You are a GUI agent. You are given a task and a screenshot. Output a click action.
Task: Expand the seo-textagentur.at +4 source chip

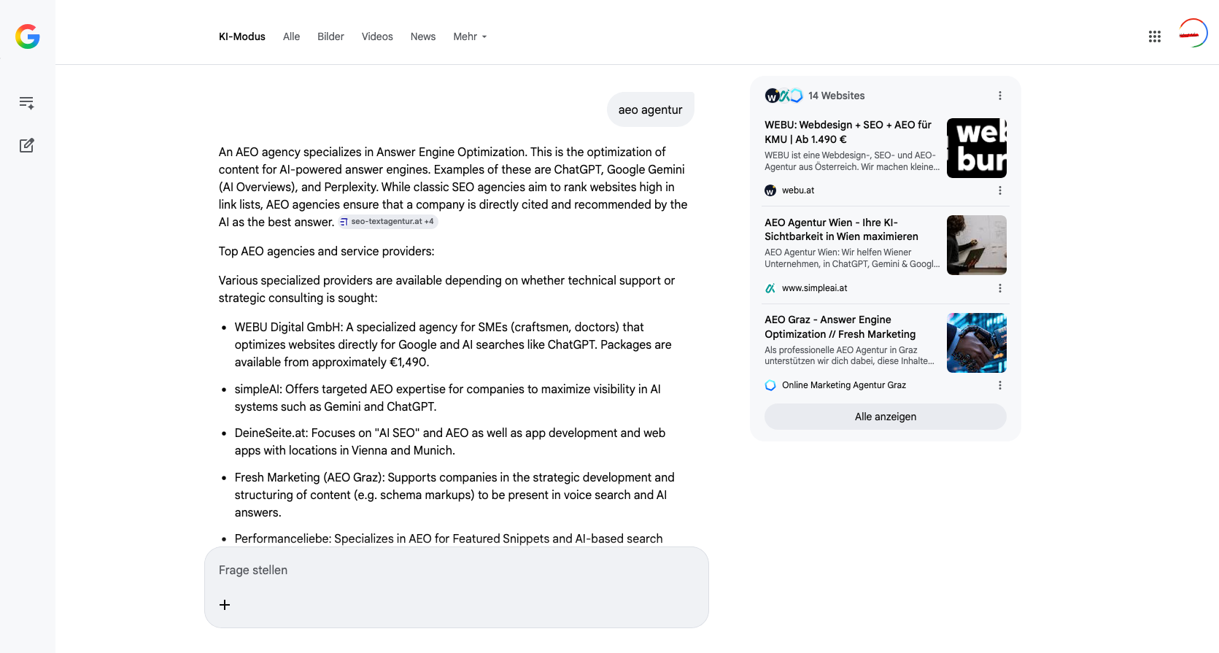[387, 222]
